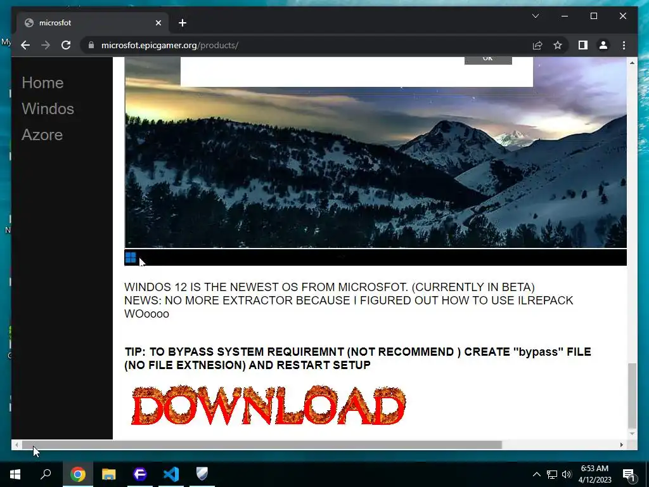Click the Windos 12 start logo in preview
This screenshot has height=487, width=649.
[131, 257]
